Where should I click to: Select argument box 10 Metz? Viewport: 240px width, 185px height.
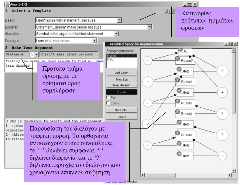click(185, 156)
